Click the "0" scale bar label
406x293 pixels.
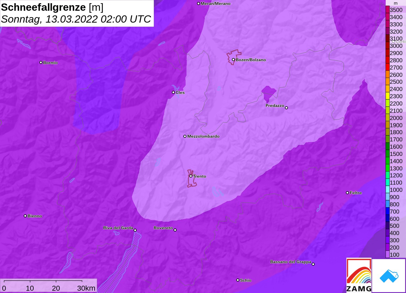pos(4,288)
